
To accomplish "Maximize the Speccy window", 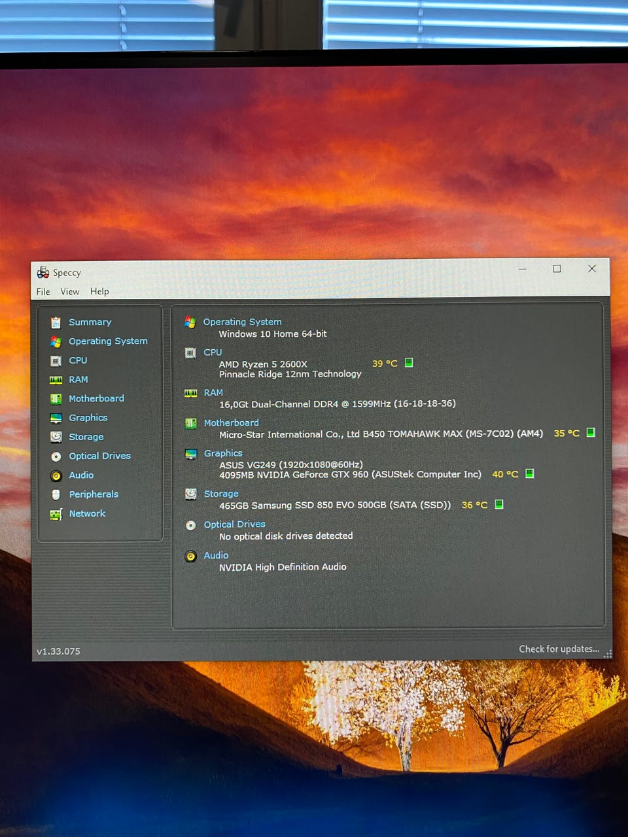I will 557,269.
